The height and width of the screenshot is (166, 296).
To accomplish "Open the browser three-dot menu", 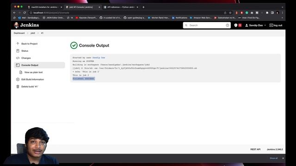I will 283,12.
